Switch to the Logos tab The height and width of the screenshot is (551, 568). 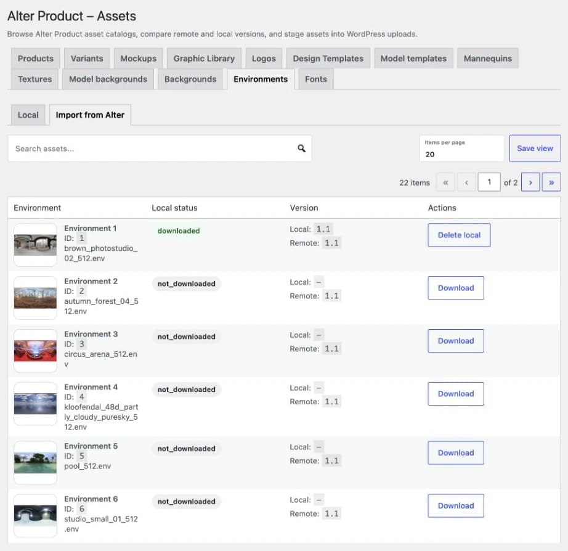click(264, 59)
